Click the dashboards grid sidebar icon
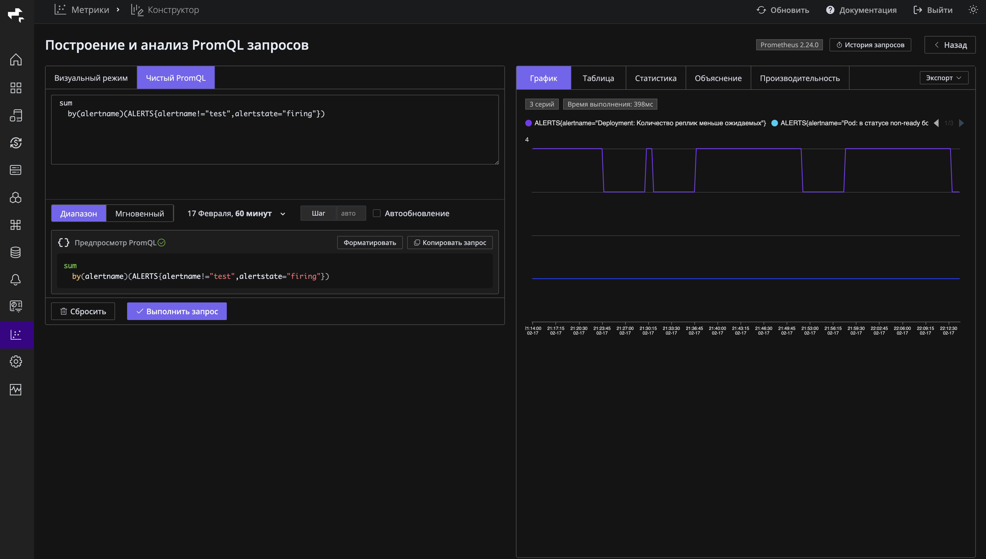986x559 pixels. coord(16,88)
